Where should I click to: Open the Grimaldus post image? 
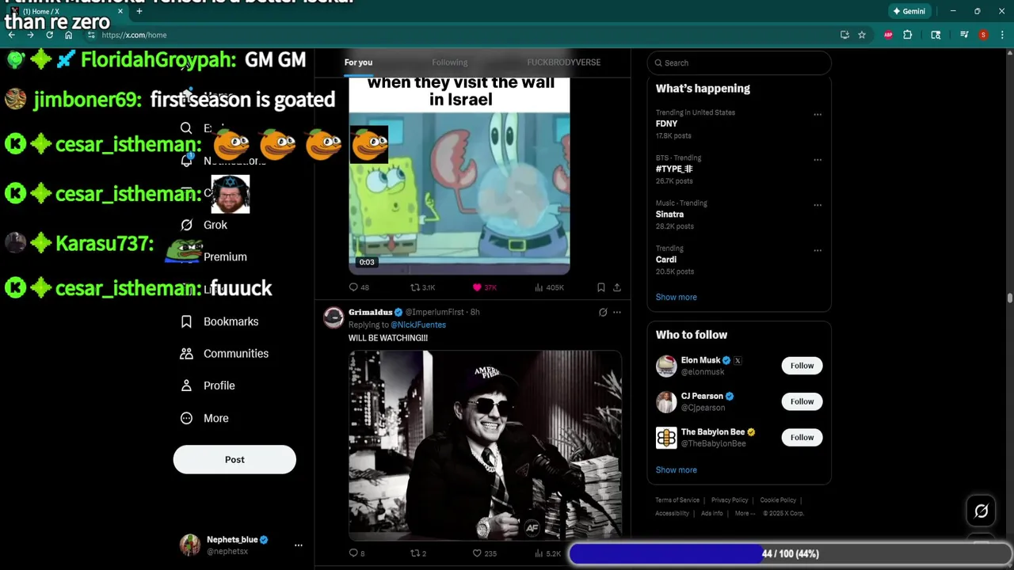(x=485, y=445)
